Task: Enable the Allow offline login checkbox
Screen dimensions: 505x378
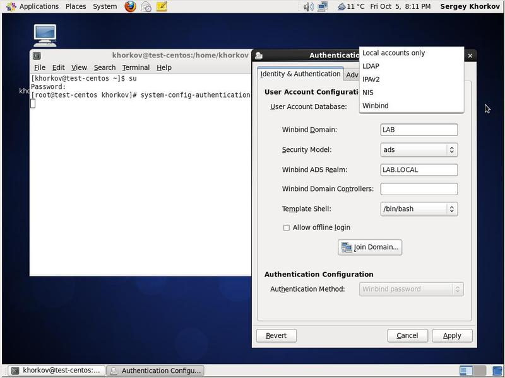Action: [x=285, y=228]
